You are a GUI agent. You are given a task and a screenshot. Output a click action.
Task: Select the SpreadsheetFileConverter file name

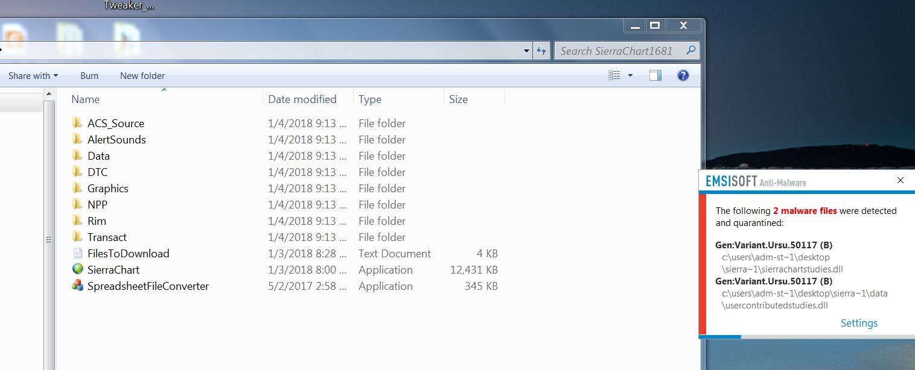[x=148, y=286]
